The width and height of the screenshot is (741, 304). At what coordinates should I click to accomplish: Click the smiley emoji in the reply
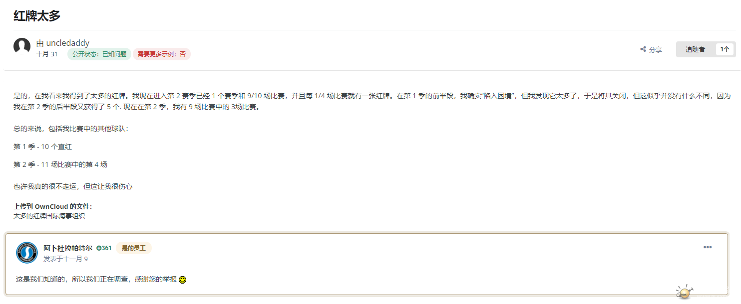click(183, 280)
